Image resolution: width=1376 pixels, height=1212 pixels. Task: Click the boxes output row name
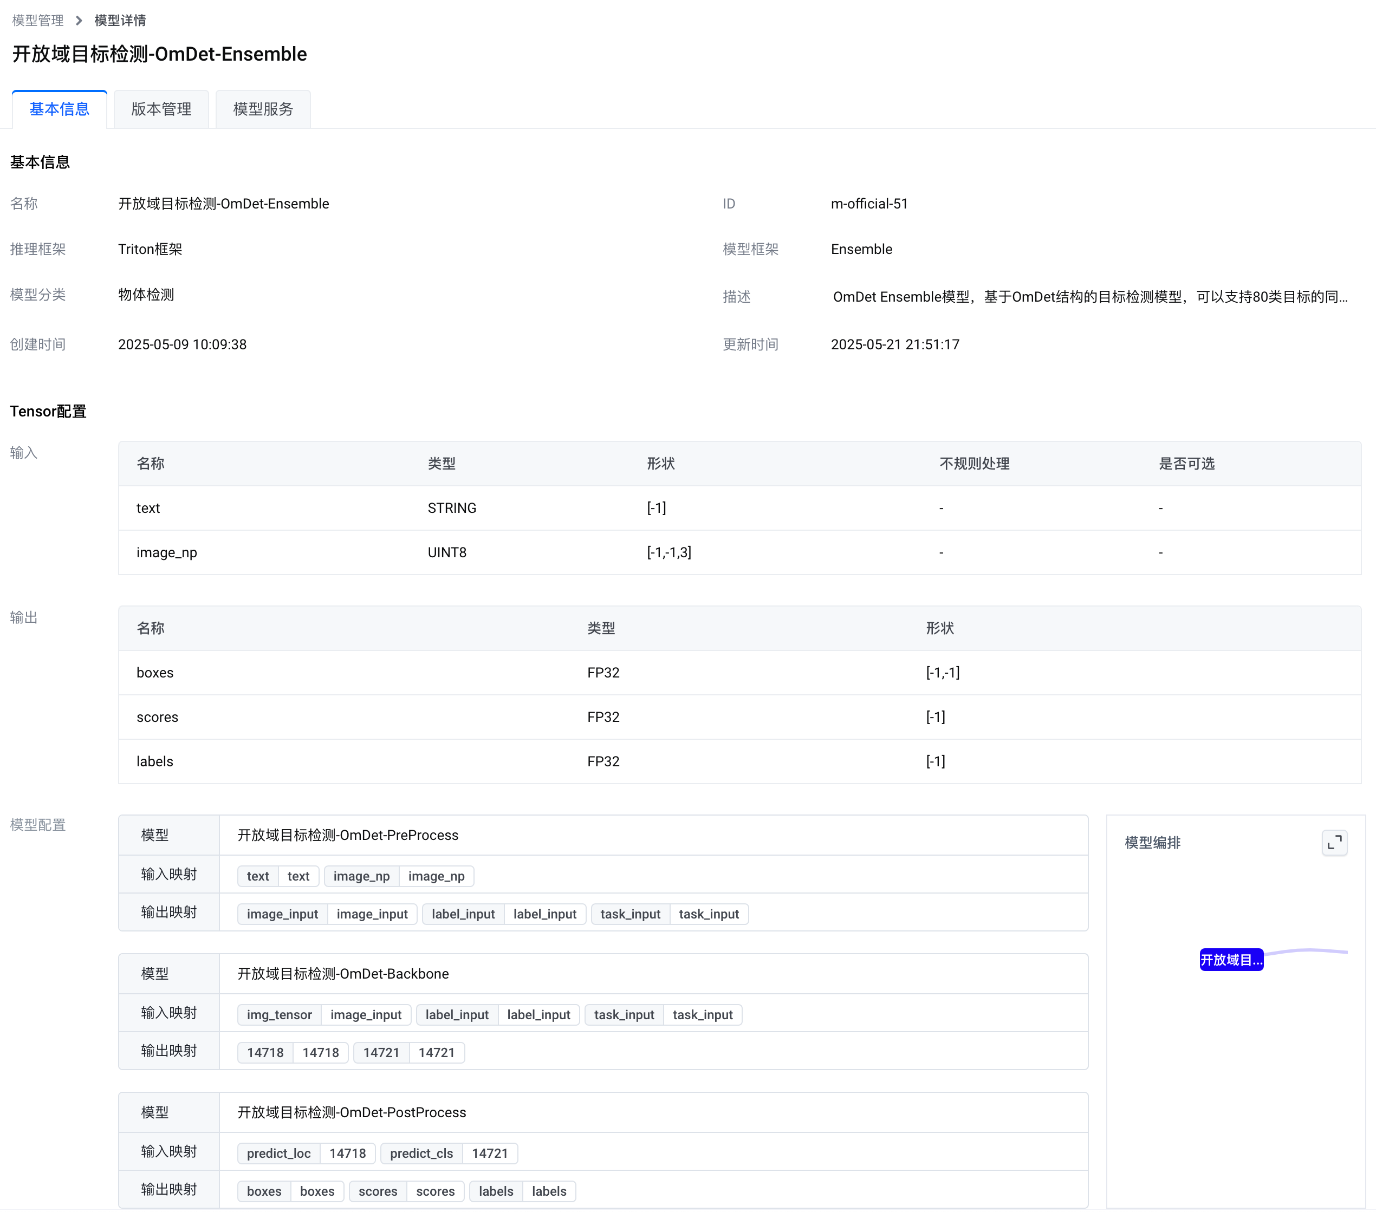tap(155, 673)
